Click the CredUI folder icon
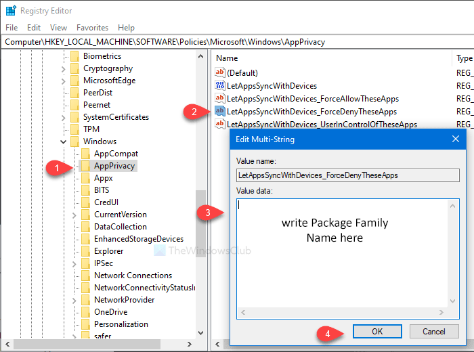Viewport: 474px width, 352px height. 85,202
